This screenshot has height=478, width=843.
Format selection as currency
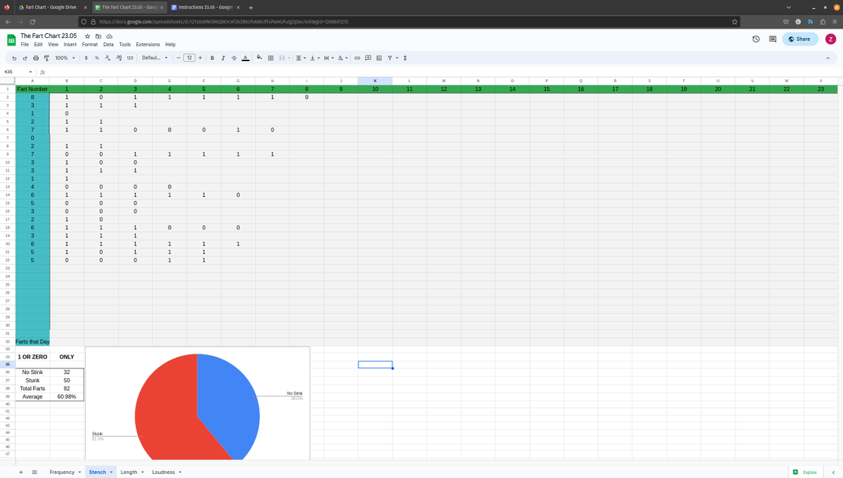[86, 58]
